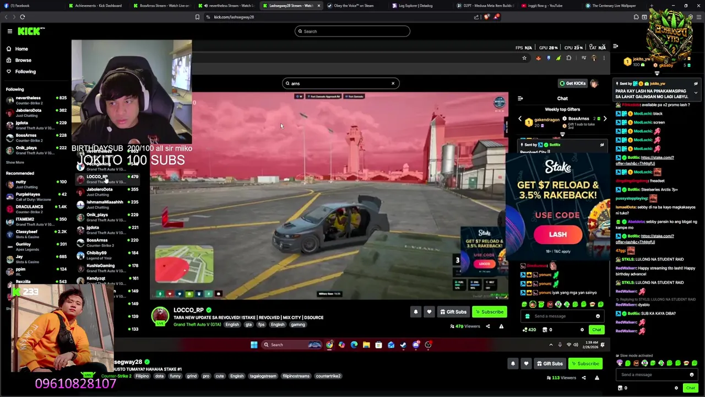Open JaboleroDota in outer Following list
The height and width of the screenshot is (397, 705).
coord(36,112)
